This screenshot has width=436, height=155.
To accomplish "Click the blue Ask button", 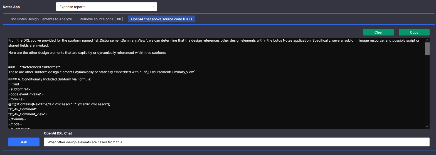I will (x=24, y=142).
